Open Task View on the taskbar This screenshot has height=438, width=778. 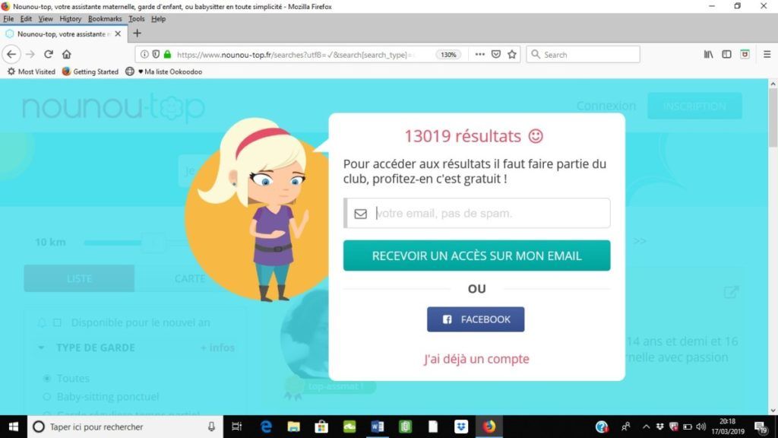point(237,427)
